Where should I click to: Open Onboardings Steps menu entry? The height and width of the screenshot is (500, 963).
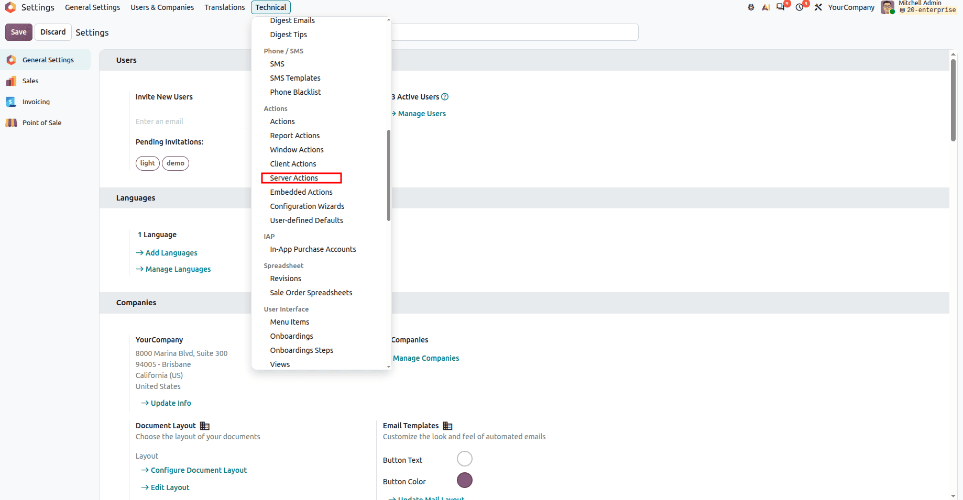coord(301,350)
